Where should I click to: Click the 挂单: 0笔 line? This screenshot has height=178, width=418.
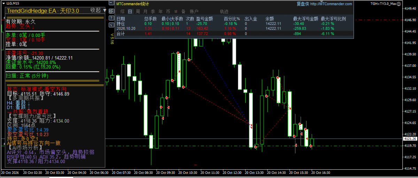pos(16,44)
